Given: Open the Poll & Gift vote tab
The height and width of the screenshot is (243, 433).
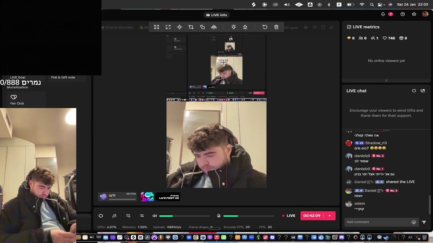Looking at the screenshot, I should pyautogui.click(x=63, y=77).
